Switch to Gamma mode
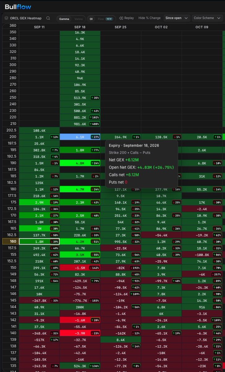 pos(64,19)
